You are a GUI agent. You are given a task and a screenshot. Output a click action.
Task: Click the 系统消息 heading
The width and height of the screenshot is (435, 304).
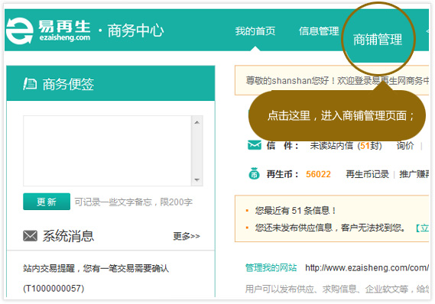tap(68, 236)
